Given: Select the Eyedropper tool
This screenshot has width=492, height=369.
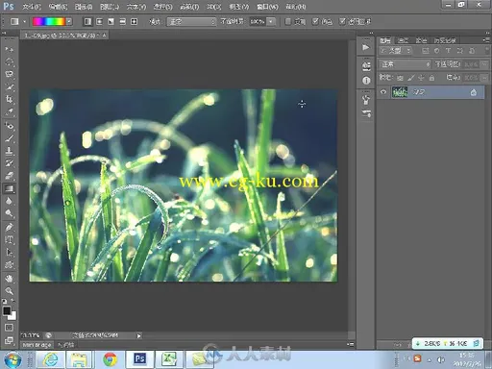Looking at the screenshot, I should click(10, 111).
